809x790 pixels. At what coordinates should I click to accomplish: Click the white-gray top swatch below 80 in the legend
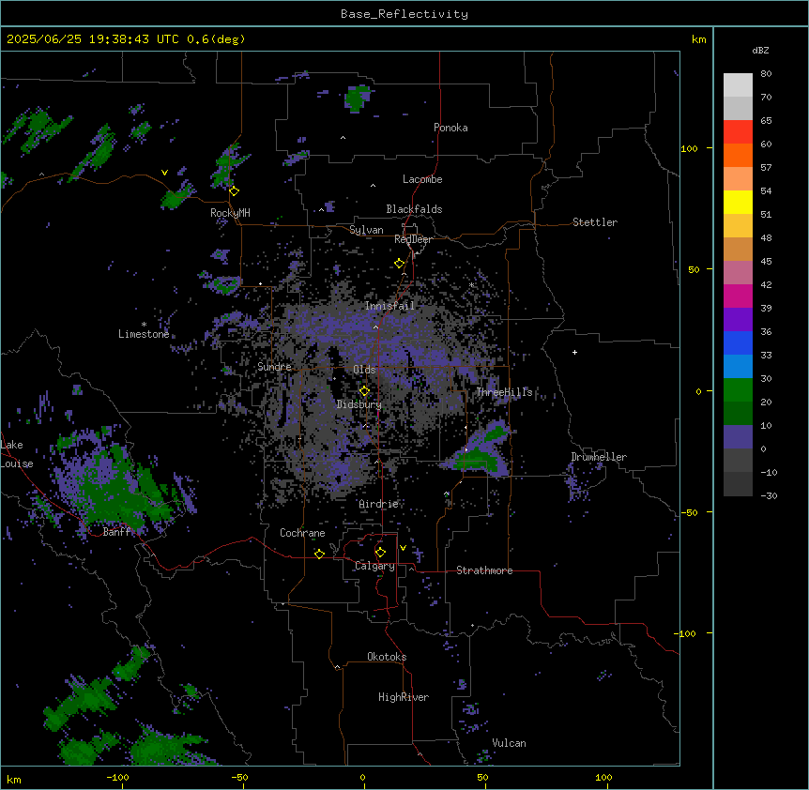pos(738,85)
